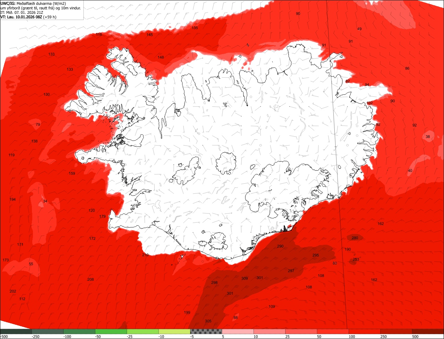
Task: Click the map value 55 in the southwest
Action: pyautogui.click(x=31, y=264)
